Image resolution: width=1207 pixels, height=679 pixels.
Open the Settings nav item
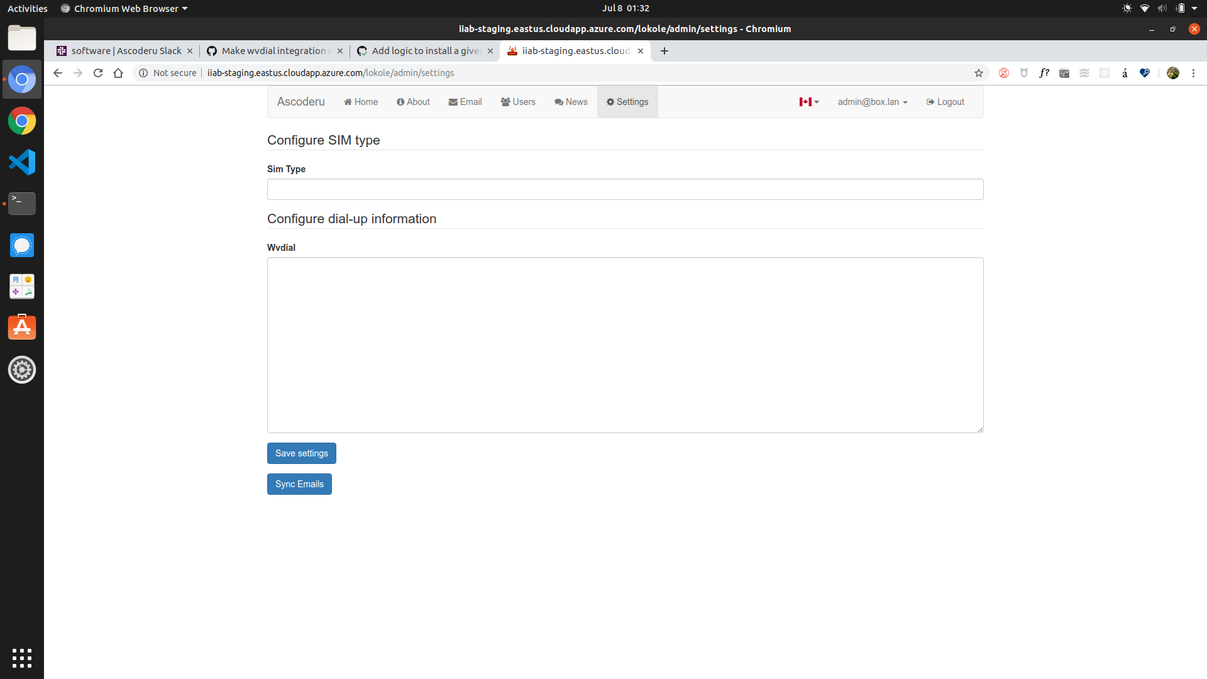pyautogui.click(x=627, y=102)
